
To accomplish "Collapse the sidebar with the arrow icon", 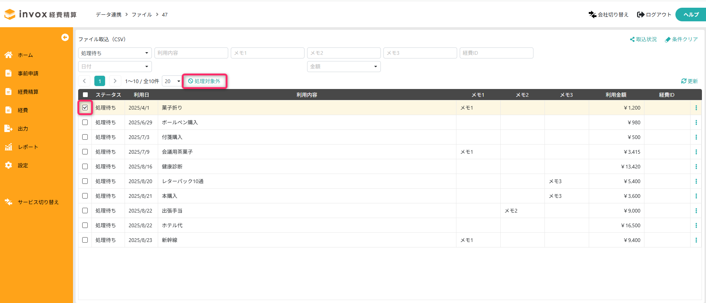I will (65, 37).
